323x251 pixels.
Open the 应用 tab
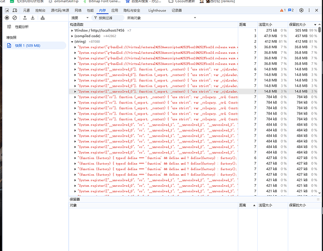pyautogui.click(x=115, y=11)
